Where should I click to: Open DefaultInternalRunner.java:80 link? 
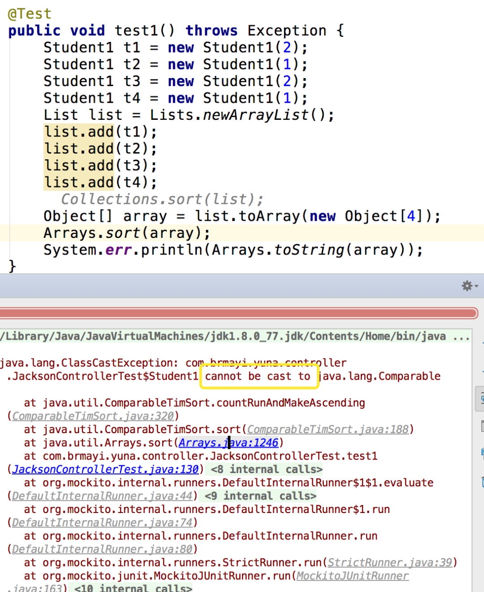coord(102,549)
